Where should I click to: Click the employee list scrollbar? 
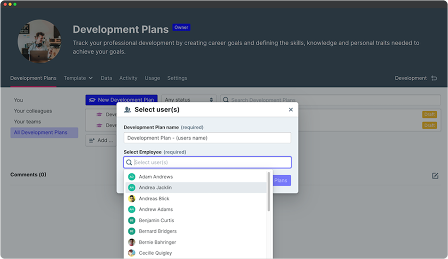pyautogui.click(x=269, y=192)
